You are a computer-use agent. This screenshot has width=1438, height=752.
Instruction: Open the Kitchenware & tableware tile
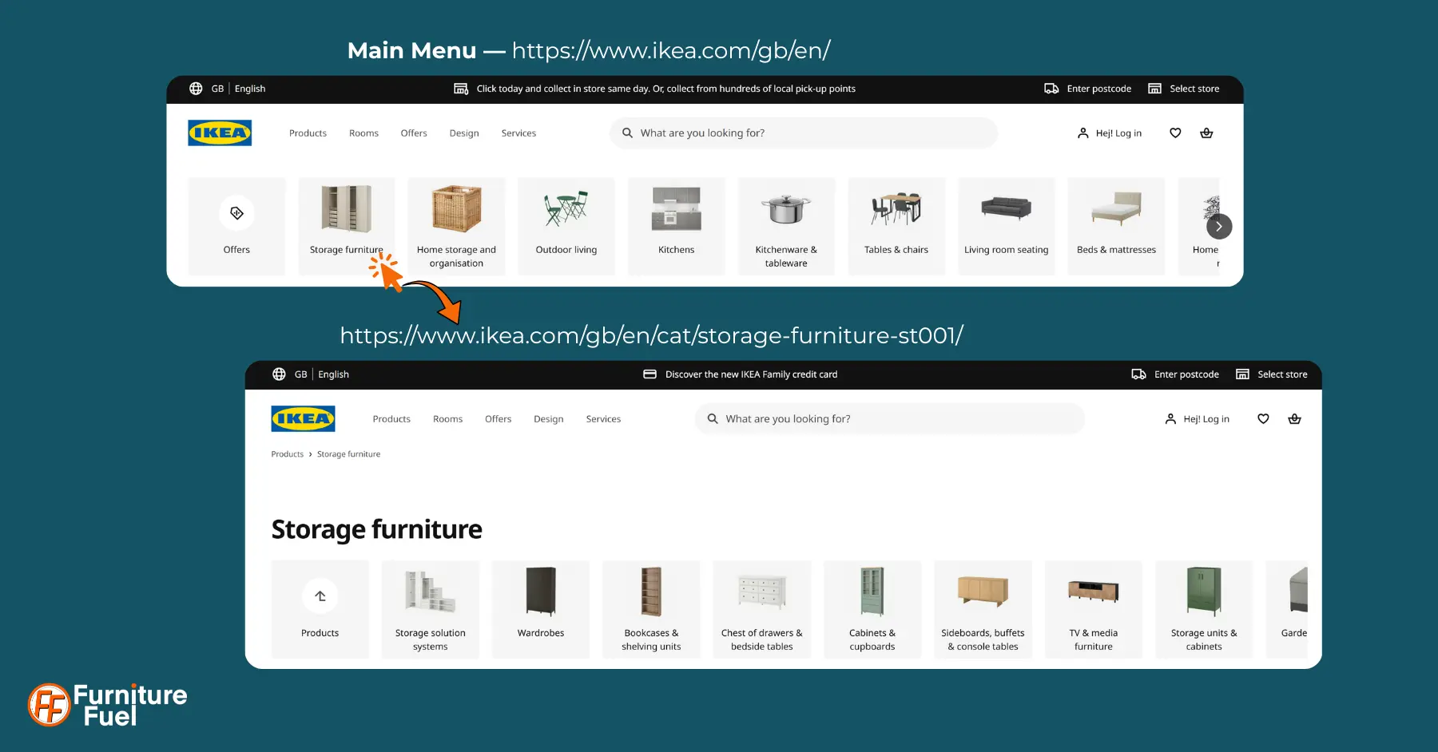point(786,227)
